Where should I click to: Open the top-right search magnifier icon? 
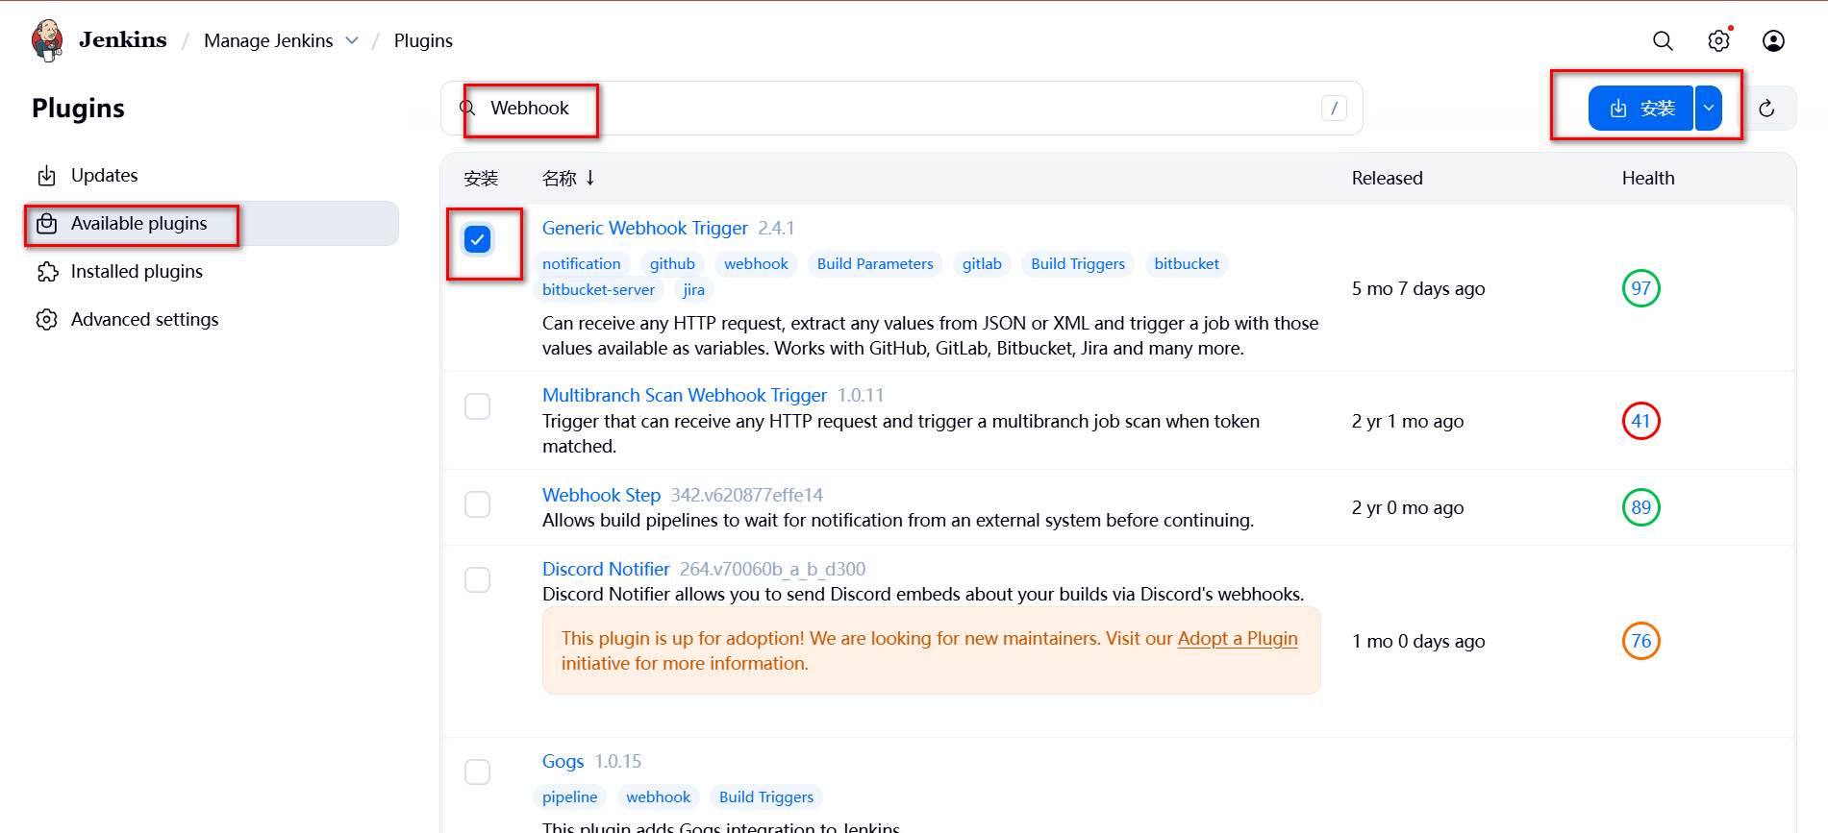coord(1663,40)
